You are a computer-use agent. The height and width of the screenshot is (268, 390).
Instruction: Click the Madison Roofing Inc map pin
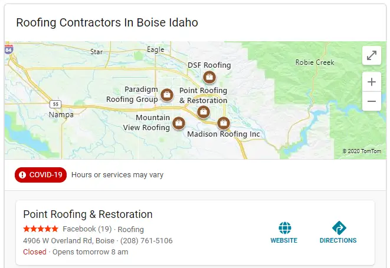coord(223,123)
